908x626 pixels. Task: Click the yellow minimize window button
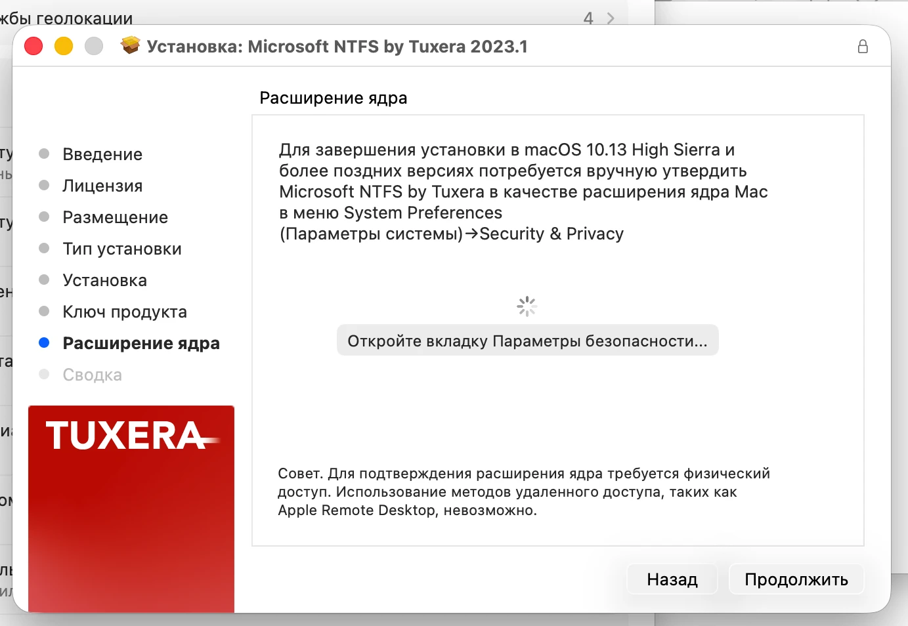tap(64, 46)
